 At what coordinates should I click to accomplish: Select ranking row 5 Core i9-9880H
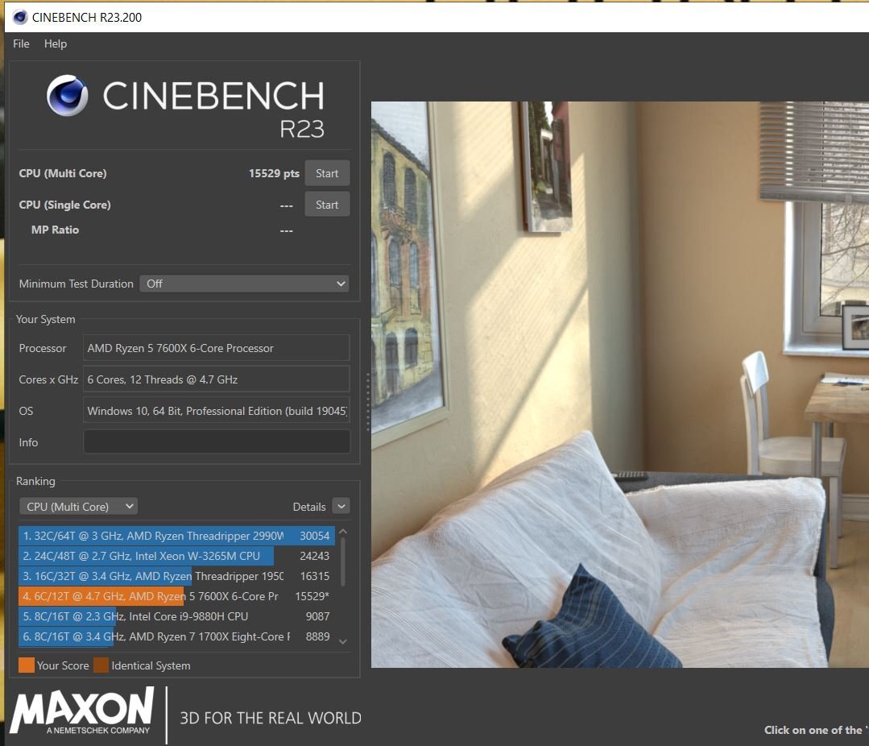(176, 616)
